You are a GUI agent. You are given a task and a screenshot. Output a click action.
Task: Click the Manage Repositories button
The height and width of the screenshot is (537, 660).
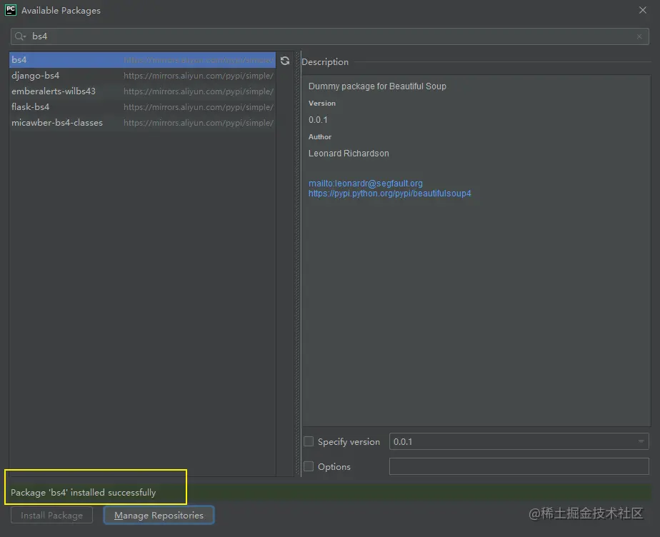(x=159, y=515)
